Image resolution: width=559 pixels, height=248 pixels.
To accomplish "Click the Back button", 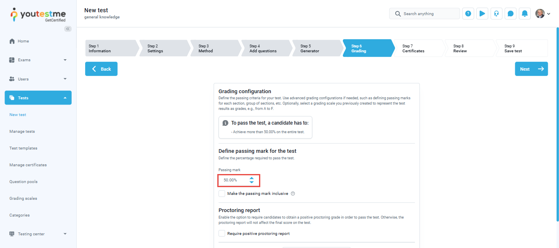I will point(101,69).
